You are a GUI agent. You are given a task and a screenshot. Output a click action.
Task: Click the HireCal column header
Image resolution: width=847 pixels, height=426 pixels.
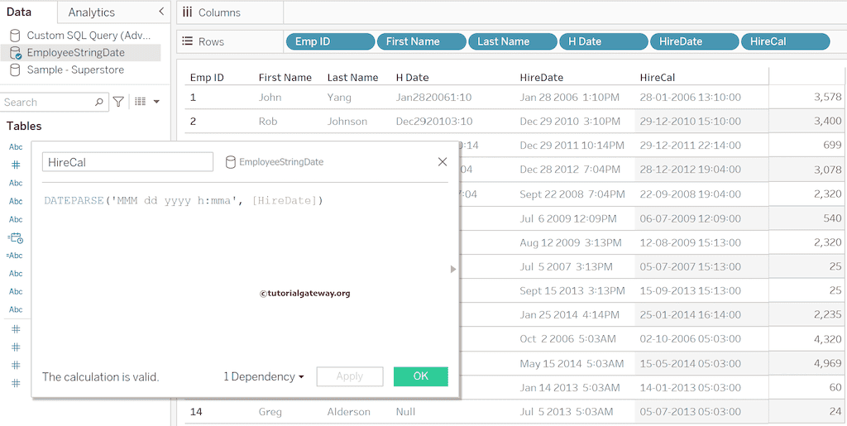(658, 78)
